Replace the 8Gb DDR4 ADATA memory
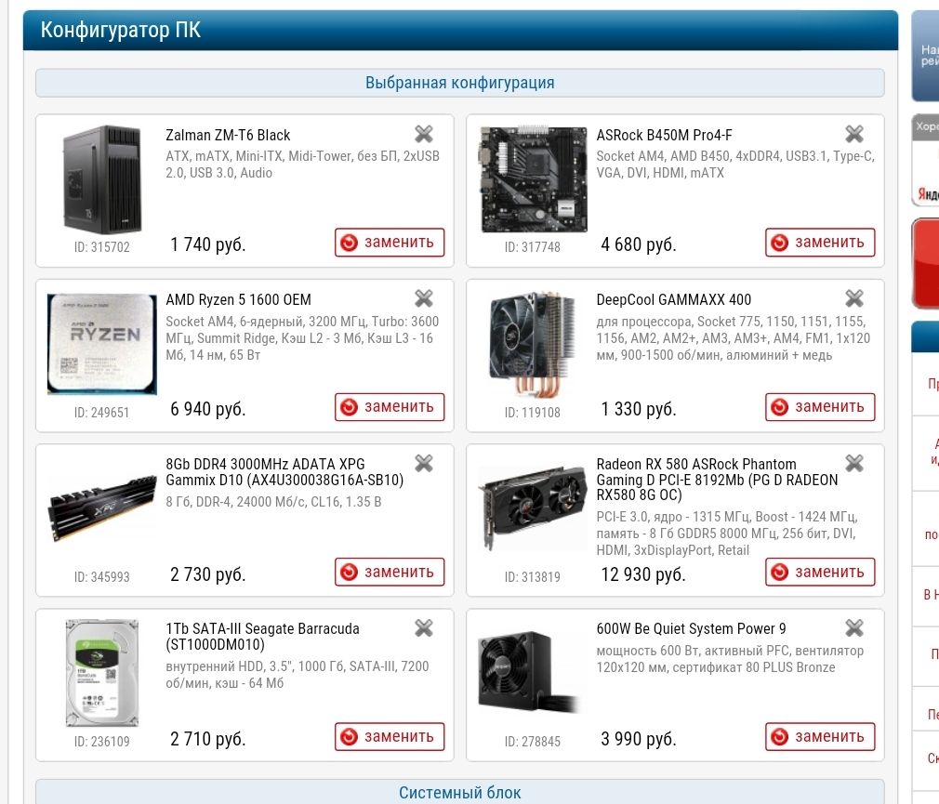 pyautogui.click(x=390, y=572)
